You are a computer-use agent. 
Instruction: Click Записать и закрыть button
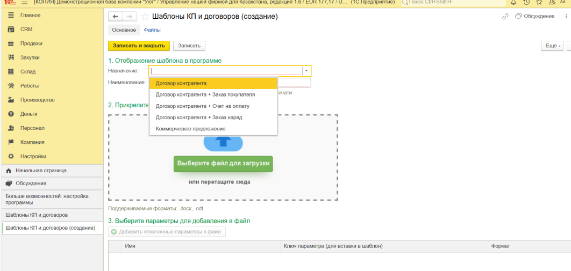[x=139, y=46]
